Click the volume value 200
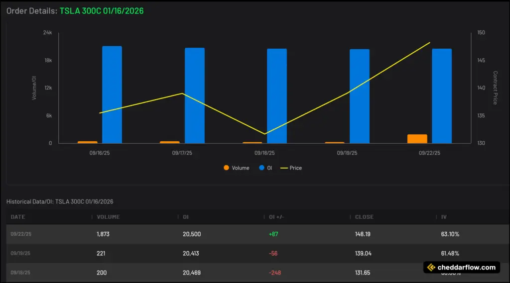The width and height of the screenshot is (510, 283). [x=102, y=273]
